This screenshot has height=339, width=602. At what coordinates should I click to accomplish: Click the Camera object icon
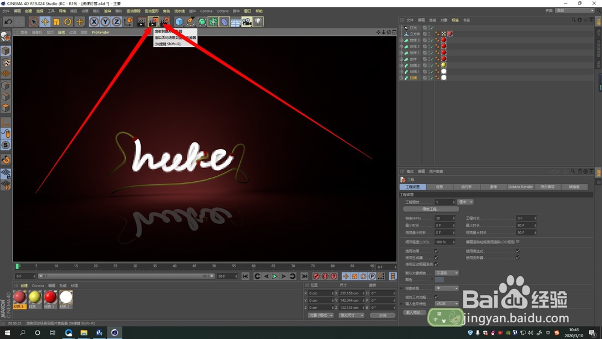coord(247,22)
